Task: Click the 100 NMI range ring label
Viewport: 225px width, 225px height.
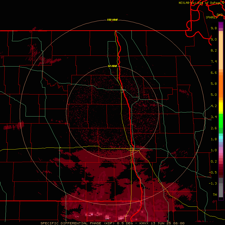Action: point(112,20)
